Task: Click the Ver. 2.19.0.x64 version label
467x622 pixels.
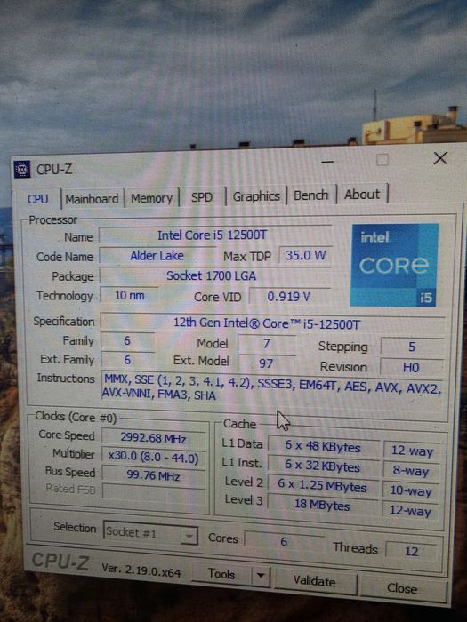Action: 141,570
